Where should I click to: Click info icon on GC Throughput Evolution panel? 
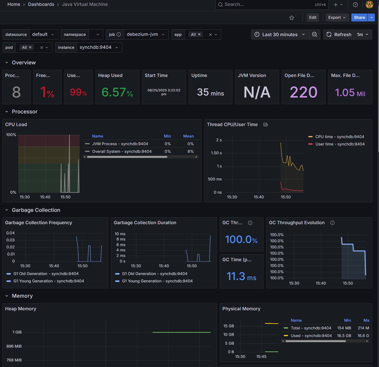[x=332, y=223]
